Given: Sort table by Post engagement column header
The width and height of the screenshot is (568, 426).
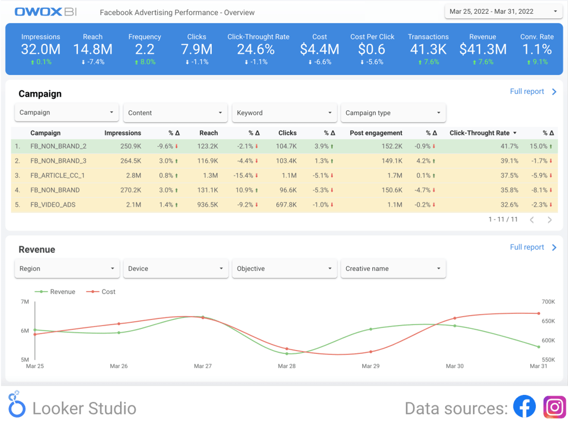Looking at the screenshot, I should (x=376, y=133).
